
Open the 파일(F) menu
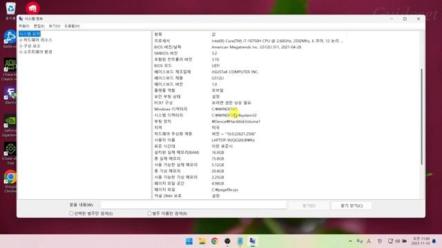click(x=24, y=26)
